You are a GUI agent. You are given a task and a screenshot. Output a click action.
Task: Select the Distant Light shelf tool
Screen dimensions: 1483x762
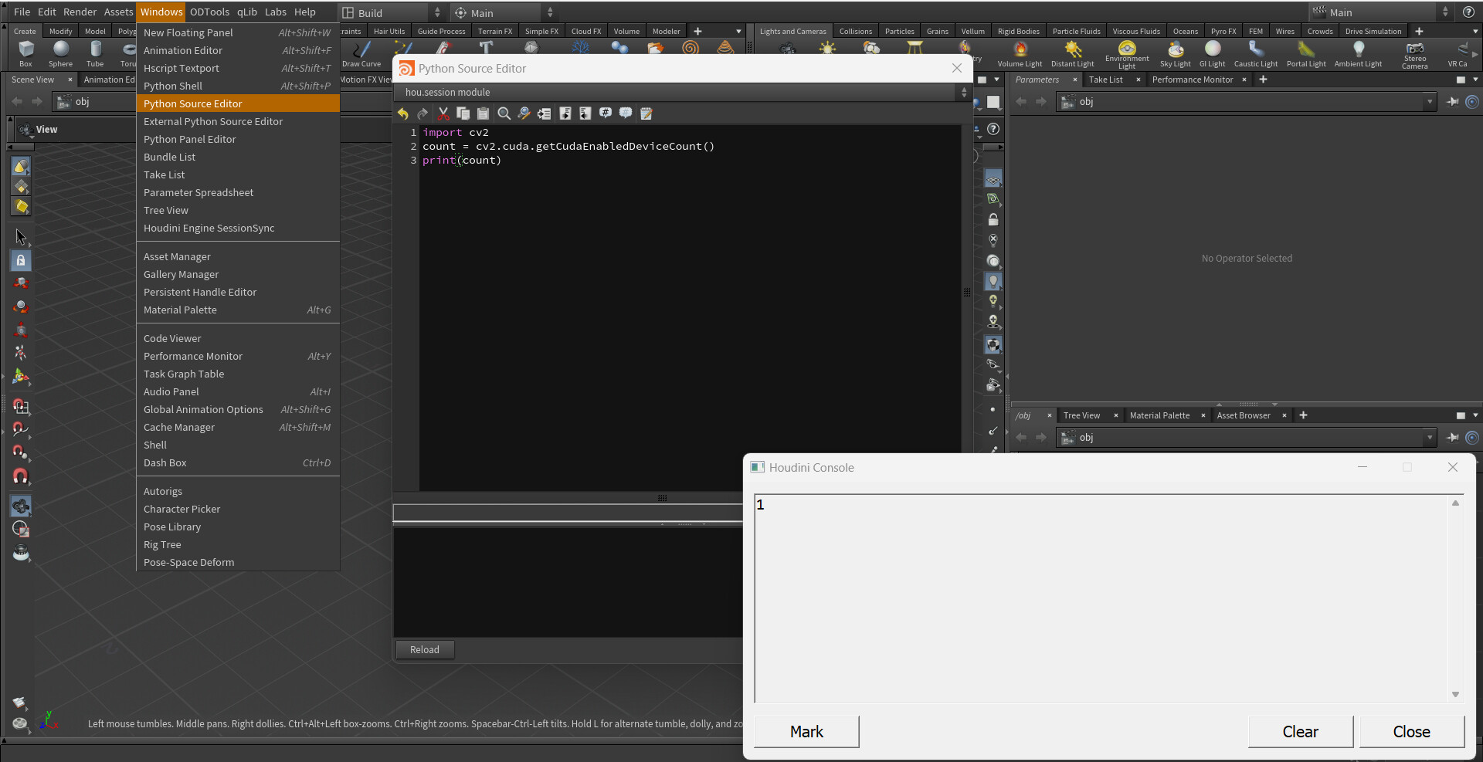[x=1072, y=54]
